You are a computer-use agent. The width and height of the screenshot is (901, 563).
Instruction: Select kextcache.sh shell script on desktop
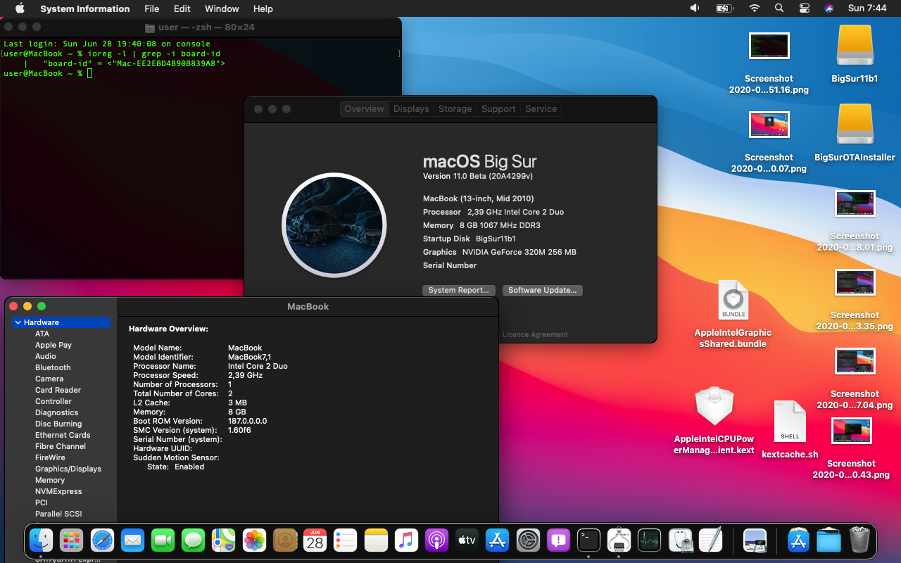click(x=790, y=429)
